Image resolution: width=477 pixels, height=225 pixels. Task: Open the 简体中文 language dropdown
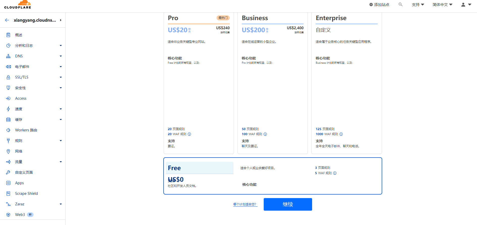[x=442, y=5]
